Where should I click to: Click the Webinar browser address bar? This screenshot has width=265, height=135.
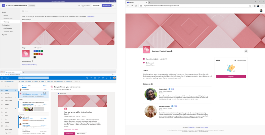[195, 6]
